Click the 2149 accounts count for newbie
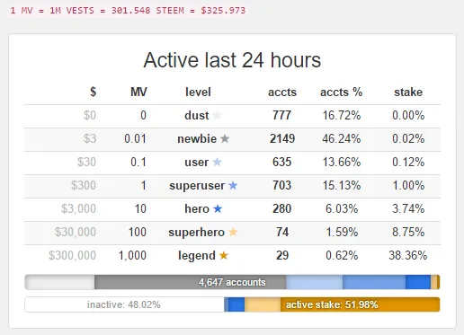This screenshot has width=464, height=335. pos(282,138)
